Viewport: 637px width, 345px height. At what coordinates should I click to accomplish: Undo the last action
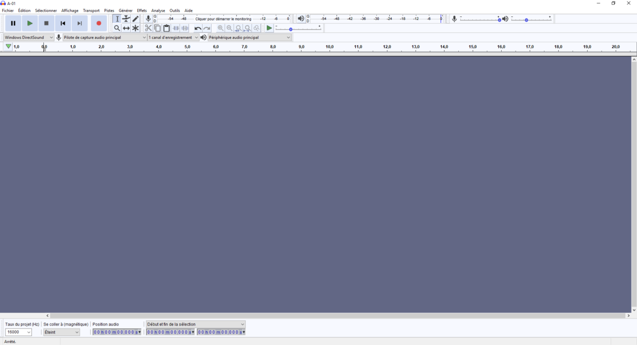198,28
